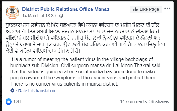Screen dimensions: 177x111
Task: Open translation settings gear icon
Action: (x=12, y=90)
